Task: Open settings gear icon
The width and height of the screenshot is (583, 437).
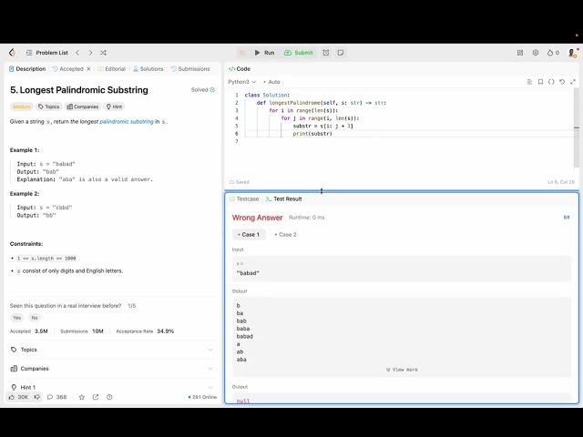Action: click(x=536, y=53)
